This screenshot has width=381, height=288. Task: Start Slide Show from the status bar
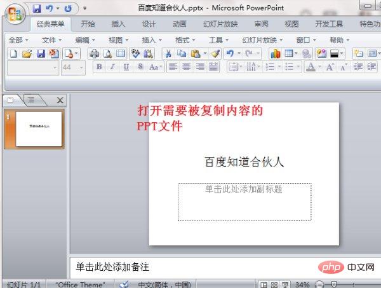(284, 285)
